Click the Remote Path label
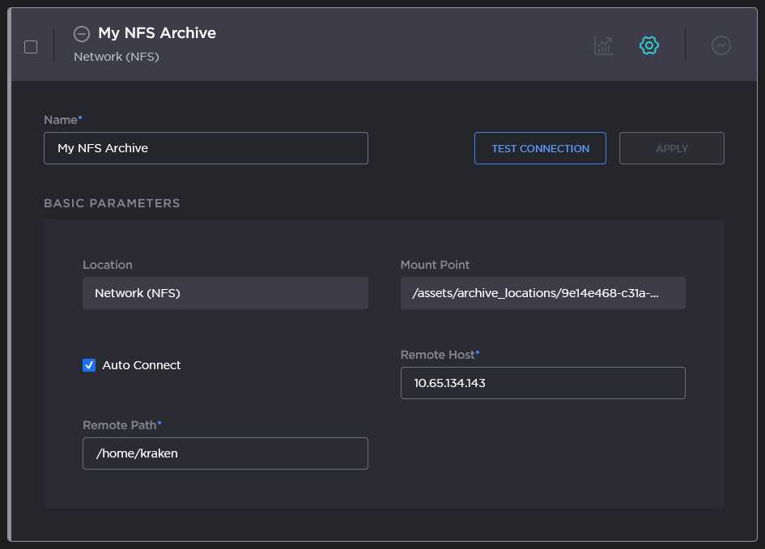This screenshot has height=549, width=765. (120, 425)
